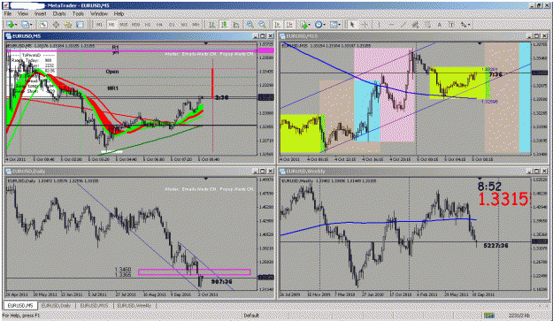Click the red 1.3315 price on Weekly chart
This screenshot has height=321, width=553.
pyautogui.click(x=504, y=199)
